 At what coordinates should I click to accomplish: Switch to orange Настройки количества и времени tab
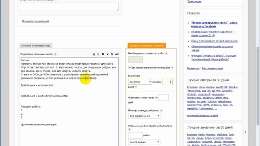(x=147, y=46)
